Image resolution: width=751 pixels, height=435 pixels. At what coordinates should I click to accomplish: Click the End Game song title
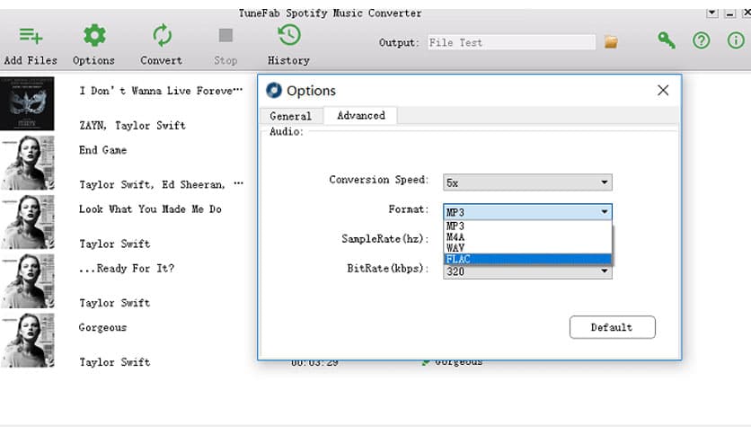click(x=103, y=150)
